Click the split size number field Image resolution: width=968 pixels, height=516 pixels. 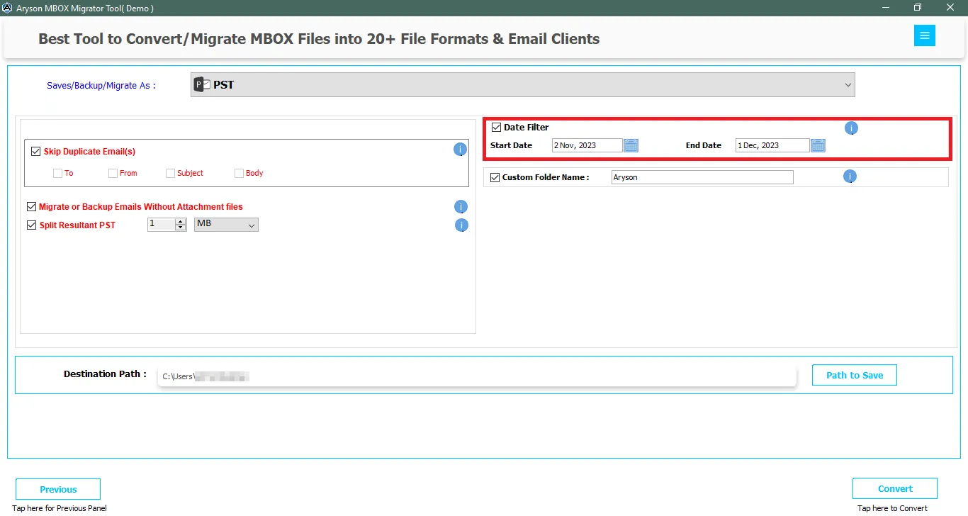(161, 225)
